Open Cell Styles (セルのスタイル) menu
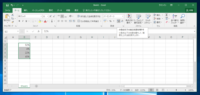200x95 pixels. tap(148, 19)
